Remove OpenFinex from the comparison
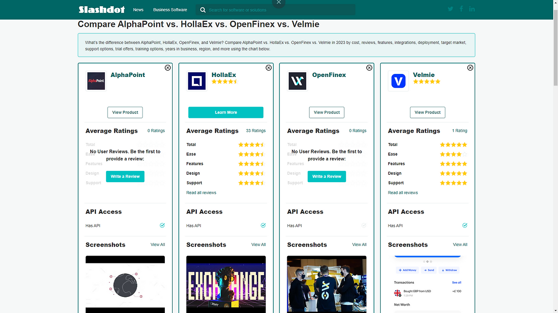 pos(369,68)
